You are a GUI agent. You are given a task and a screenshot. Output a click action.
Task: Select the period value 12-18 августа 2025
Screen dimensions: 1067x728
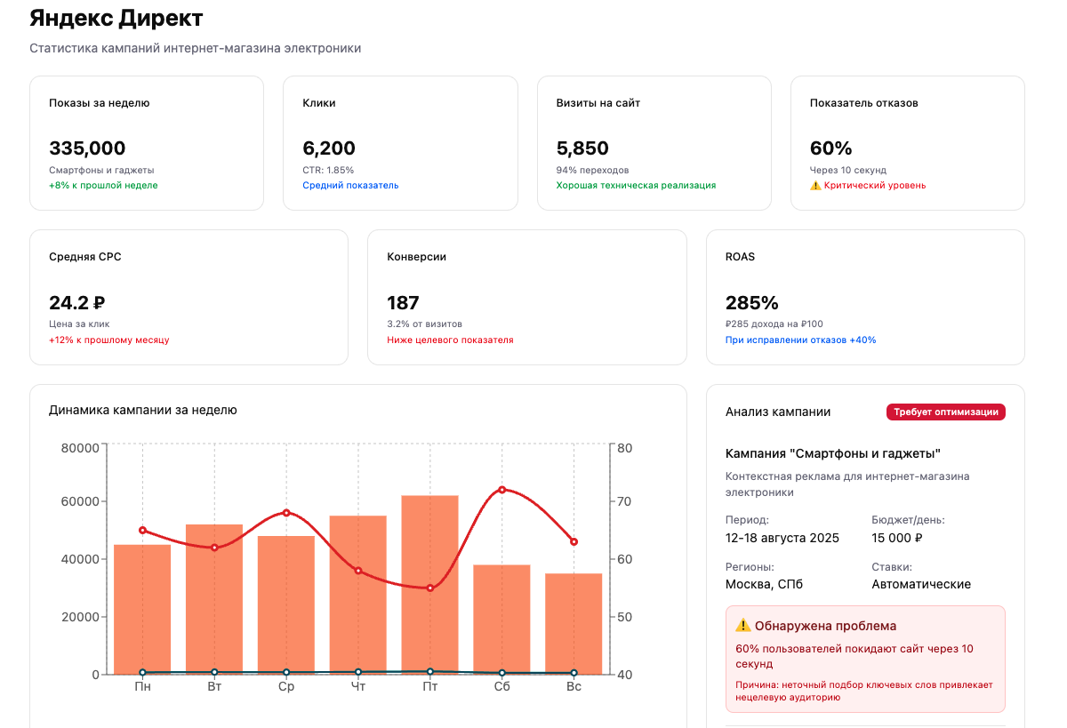tap(782, 538)
